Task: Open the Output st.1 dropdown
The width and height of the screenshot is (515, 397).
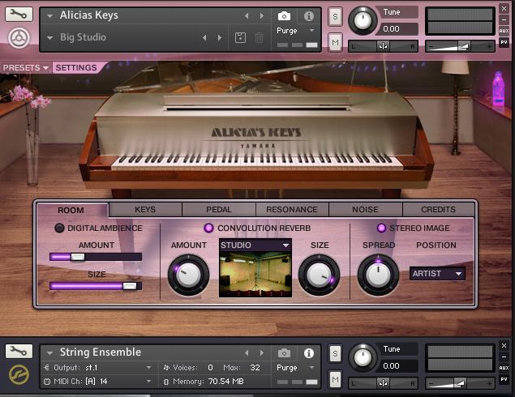Action: coord(98,368)
